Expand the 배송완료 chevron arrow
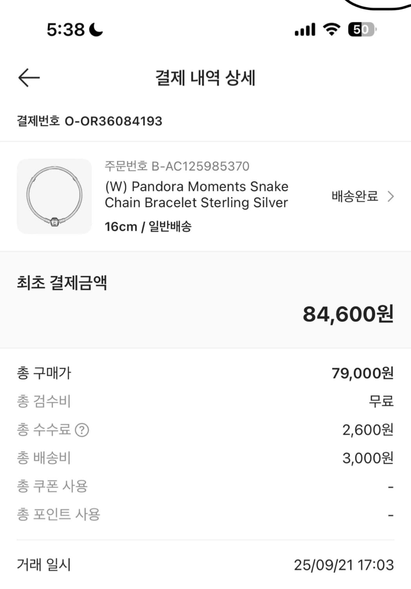411x589 pixels. pyautogui.click(x=390, y=196)
